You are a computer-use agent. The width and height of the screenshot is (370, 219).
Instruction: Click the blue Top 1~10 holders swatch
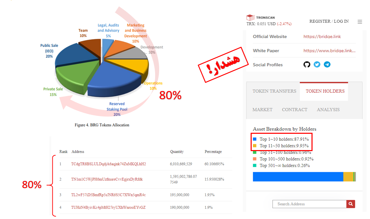255,139
